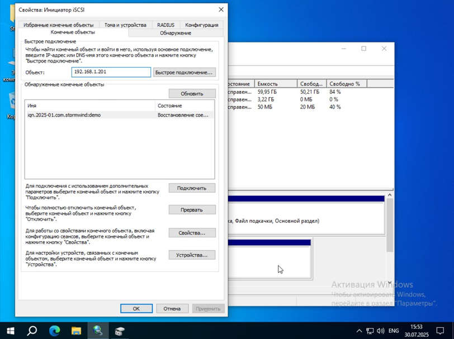
Task: Switch to the Disk Management taskbar icon
Action: pyautogui.click(x=119, y=330)
